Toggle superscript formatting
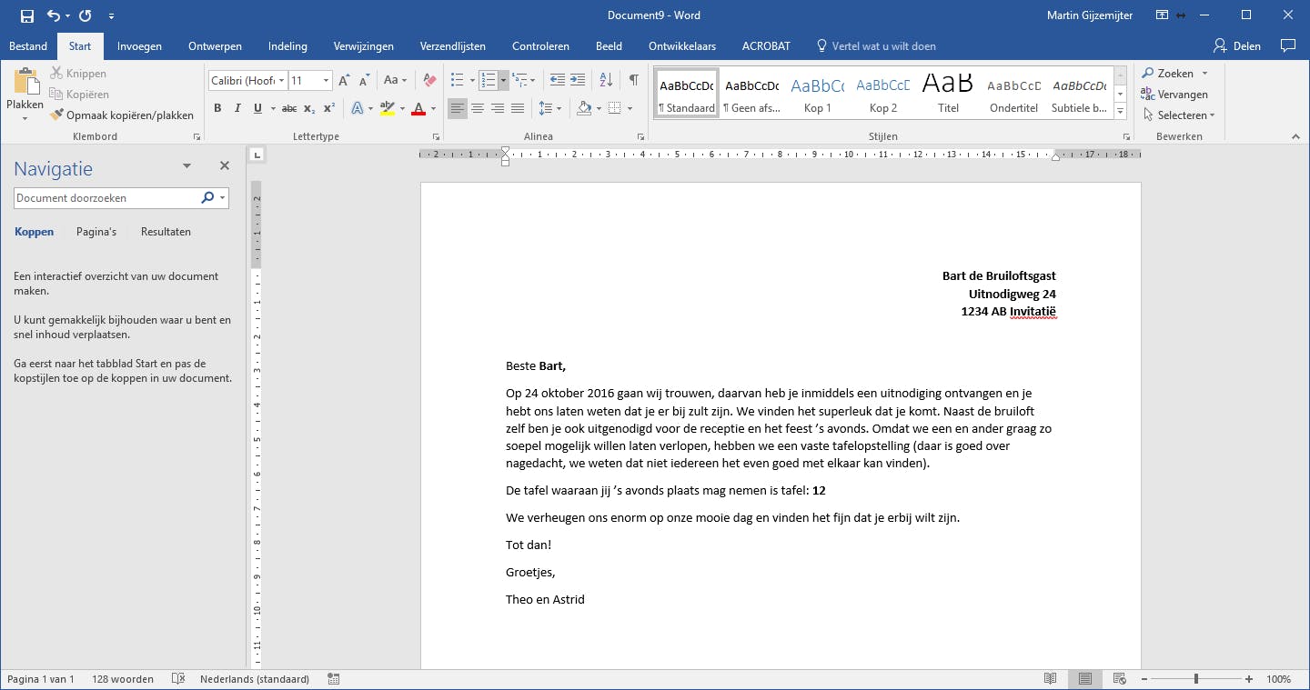 [x=329, y=109]
